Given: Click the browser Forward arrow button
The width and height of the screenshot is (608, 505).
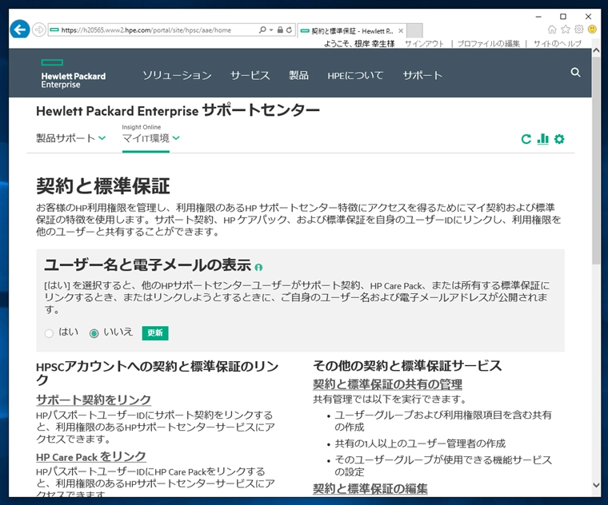Looking at the screenshot, I should [38, 30].
